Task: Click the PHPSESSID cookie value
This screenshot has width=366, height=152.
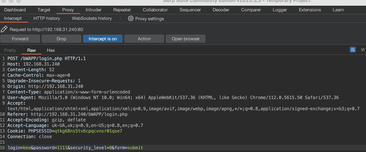Action: click(x=88, y=131)
